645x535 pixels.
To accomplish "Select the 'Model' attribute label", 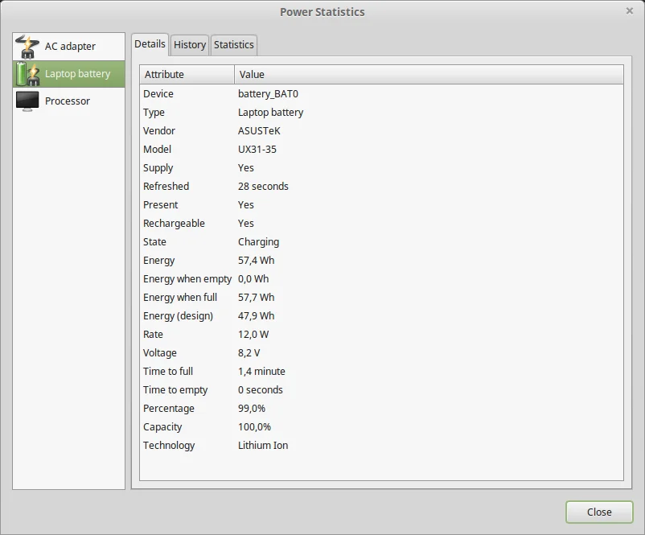I will coord(157,150).
